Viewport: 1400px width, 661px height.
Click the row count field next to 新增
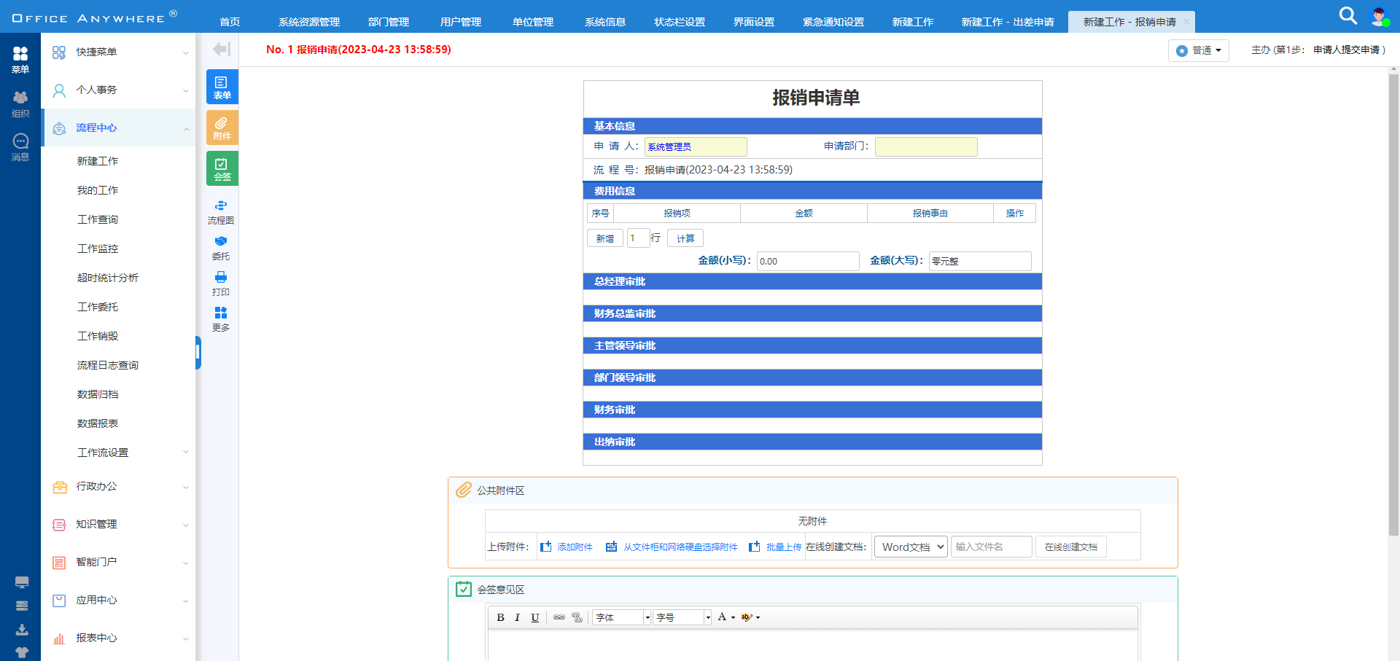(638, 238)
